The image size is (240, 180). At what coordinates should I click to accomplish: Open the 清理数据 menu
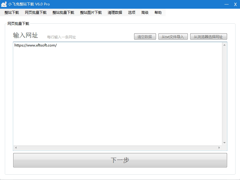coord(115,13)
